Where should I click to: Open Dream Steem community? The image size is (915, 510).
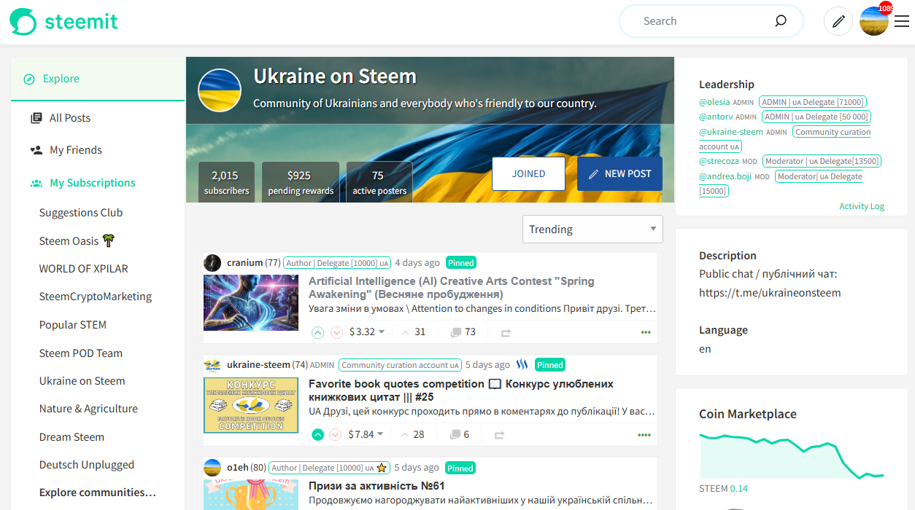point(72,437)
